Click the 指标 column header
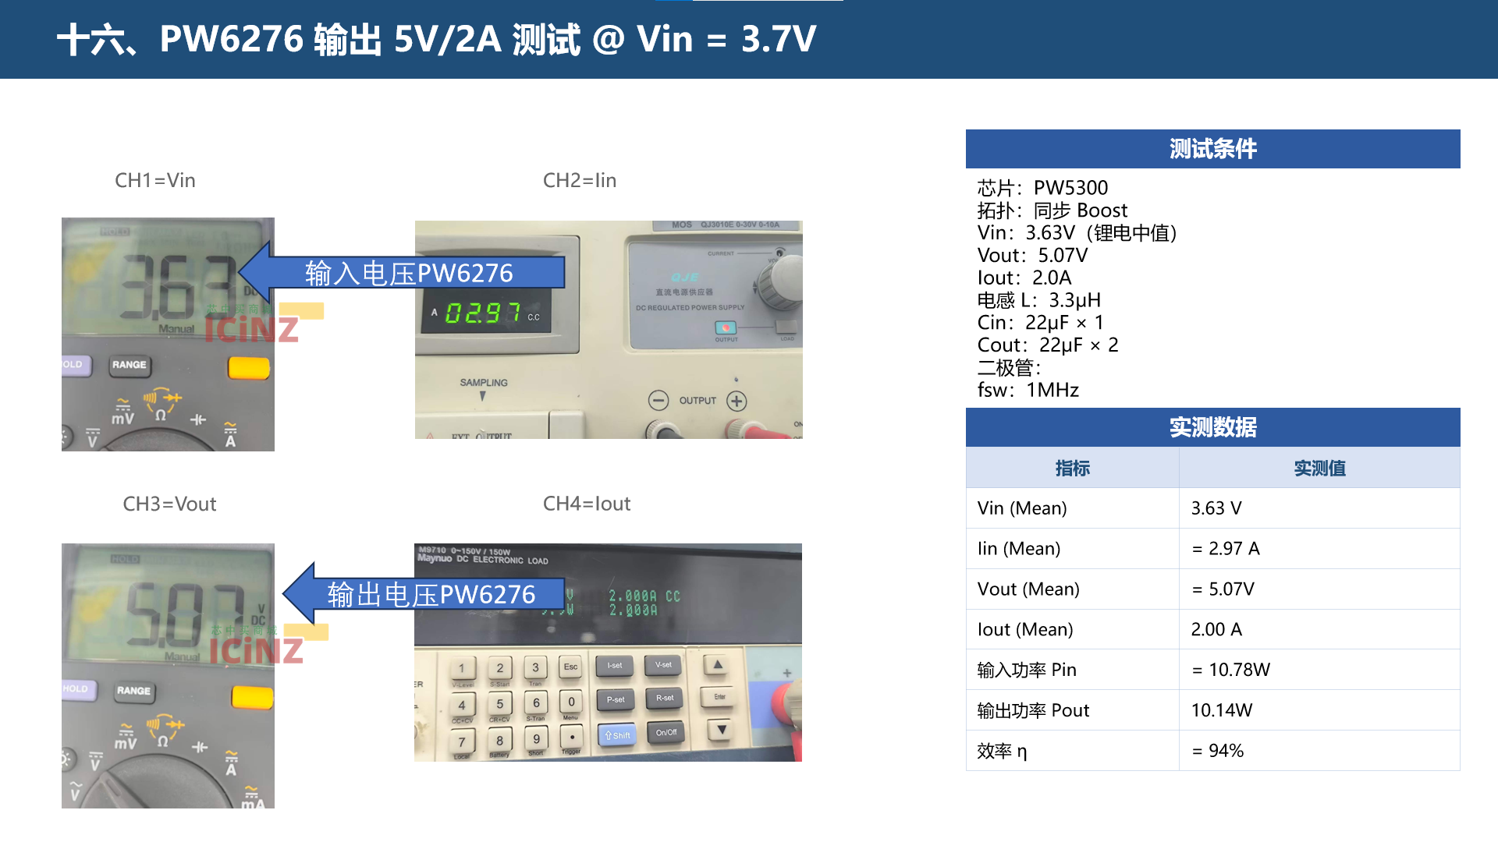The image size is (1498, 842). [x=1072, y=468]
